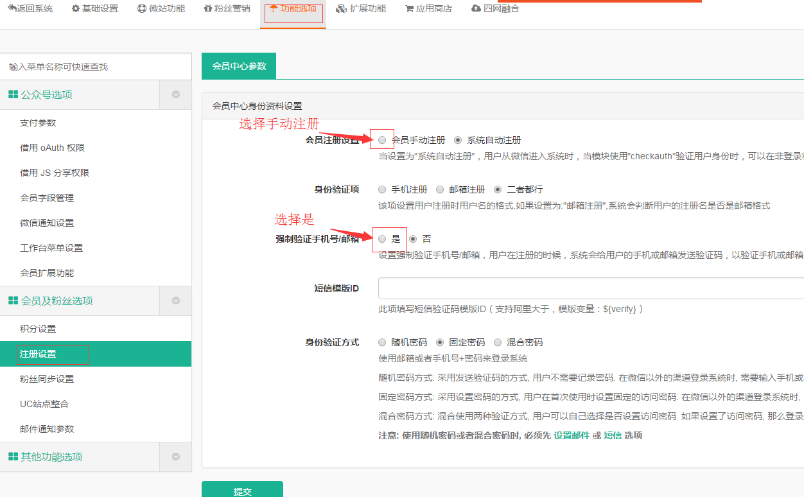
Task: Select the 会员中心参数 tab
Action: coord(238,65)
